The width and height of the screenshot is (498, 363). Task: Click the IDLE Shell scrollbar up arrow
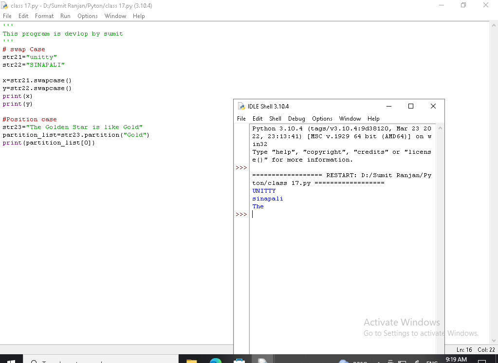pyautogui.click(x=440, y=128)
